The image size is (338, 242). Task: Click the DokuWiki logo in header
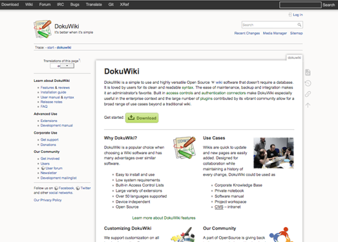pyautogui.click(x=43, y=29)
